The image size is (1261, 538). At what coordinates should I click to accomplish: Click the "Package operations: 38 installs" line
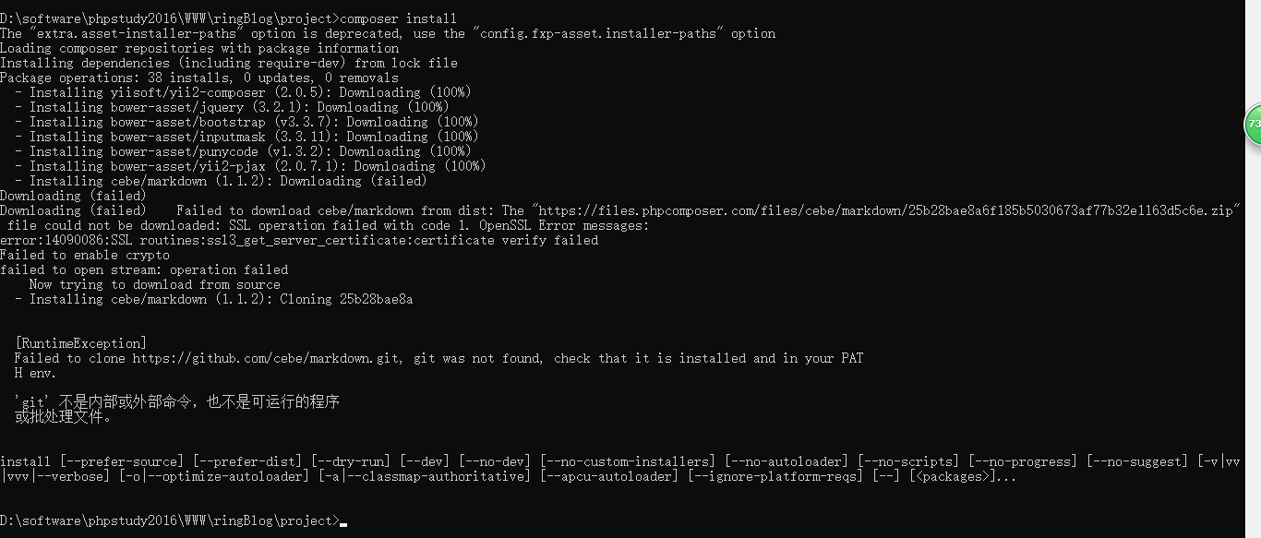(x=199, y=78)
